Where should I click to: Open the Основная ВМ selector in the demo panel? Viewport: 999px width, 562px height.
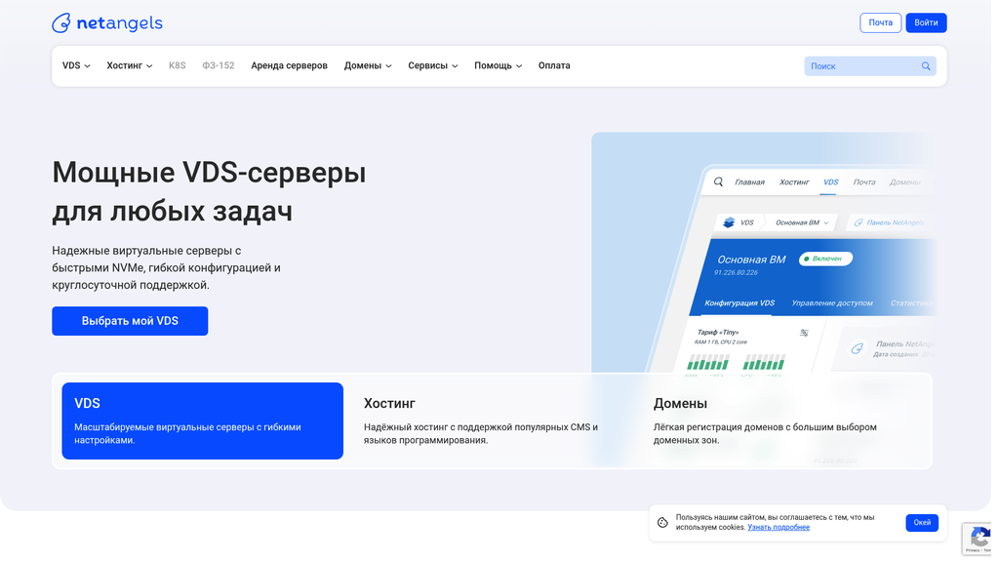coord(797,222)
